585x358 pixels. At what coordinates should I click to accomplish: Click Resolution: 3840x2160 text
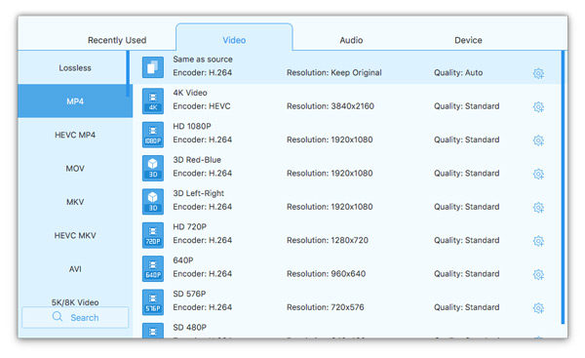331,106
